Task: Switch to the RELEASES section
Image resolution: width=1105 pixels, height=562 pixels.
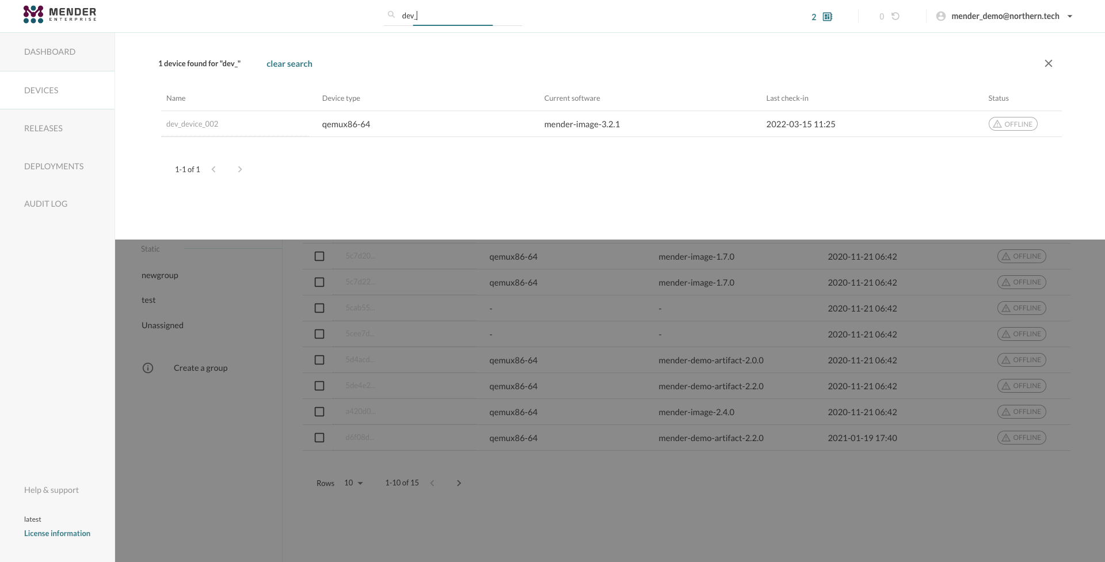Action: (43, 128)
